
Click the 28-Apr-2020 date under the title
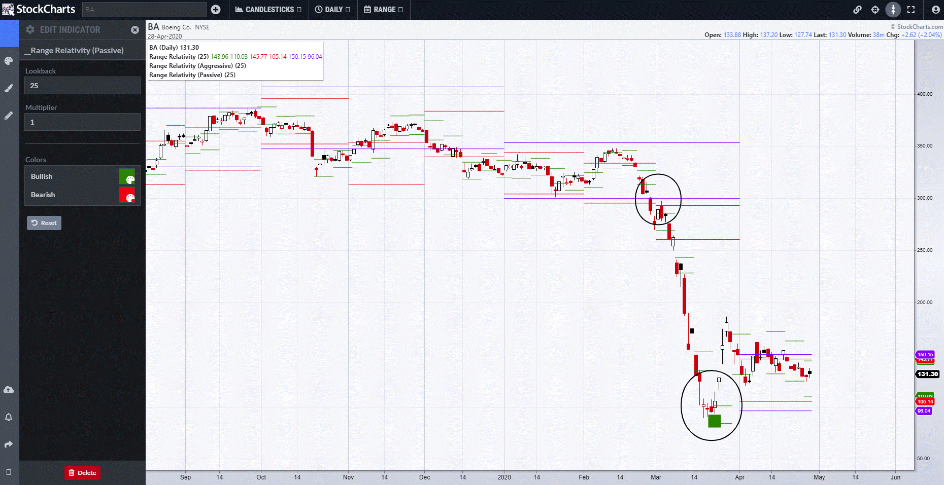(x=165, y=36)
